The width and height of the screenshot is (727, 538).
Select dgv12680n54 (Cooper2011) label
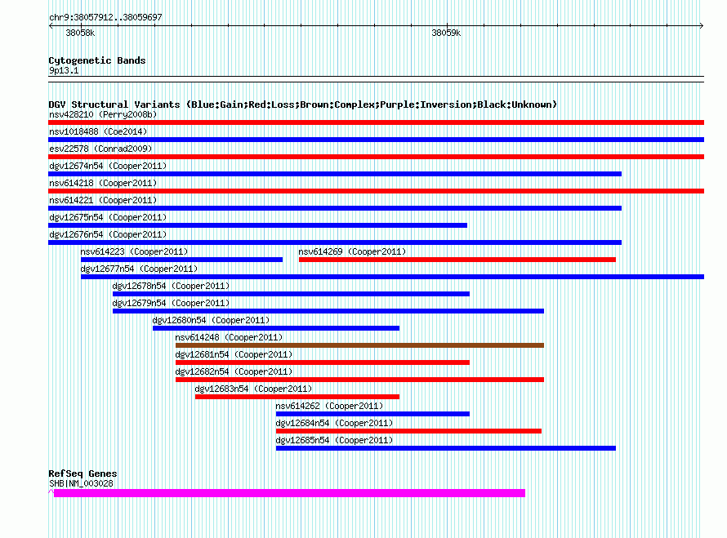[211, 320]
